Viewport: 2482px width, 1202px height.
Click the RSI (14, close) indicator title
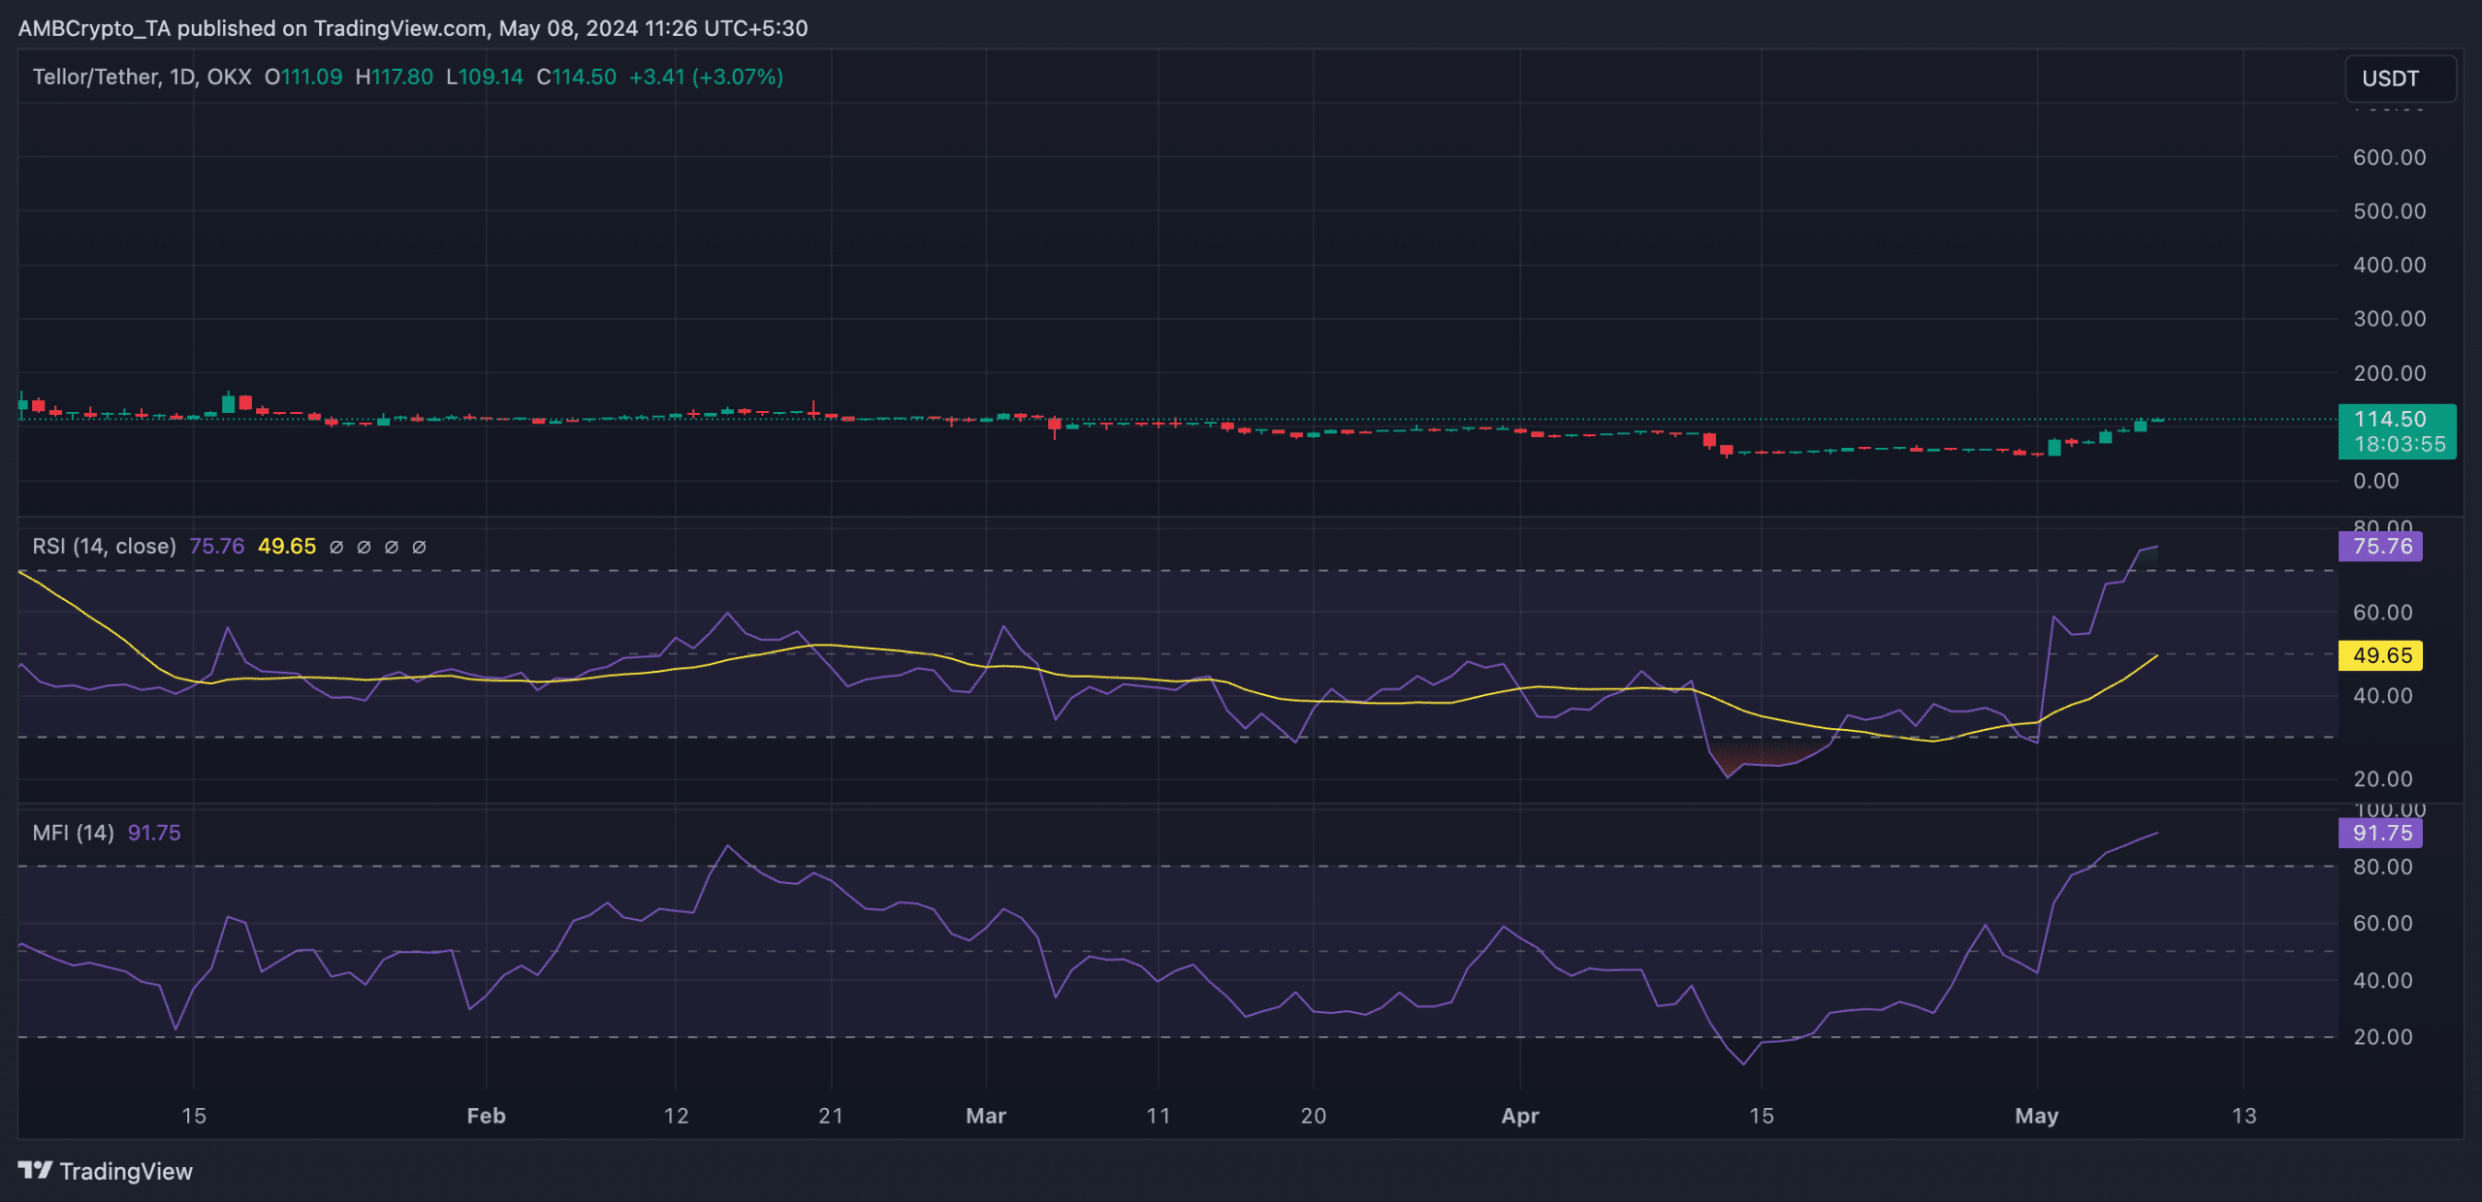pos(105,546)
